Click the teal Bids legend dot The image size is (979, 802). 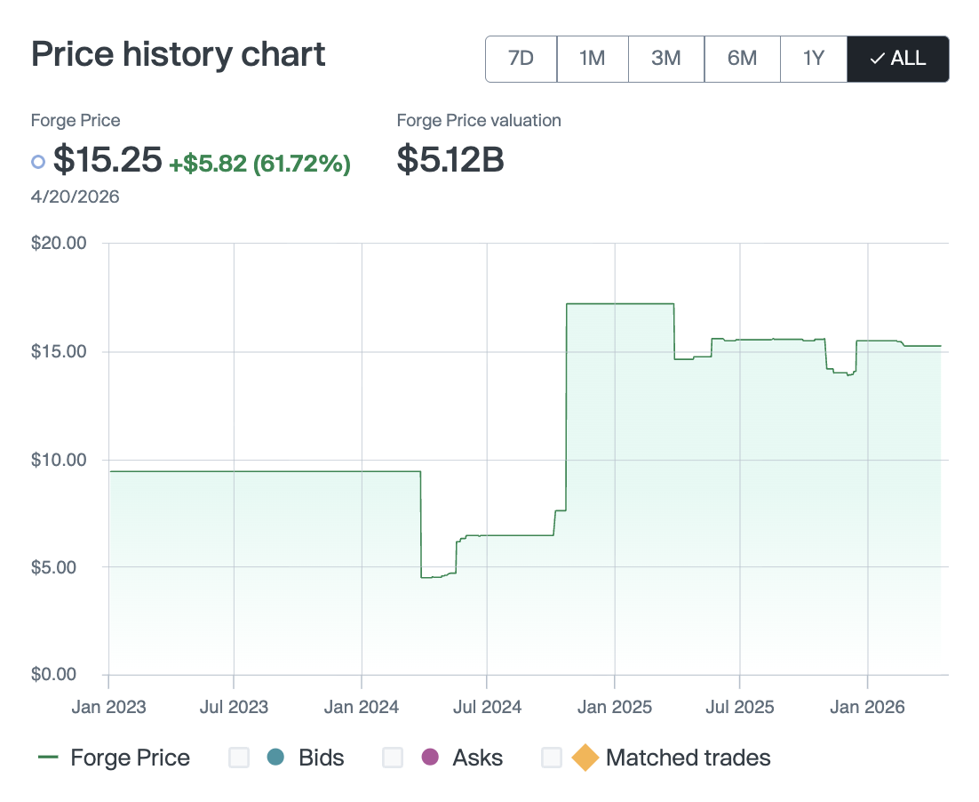[x=275, y=758]
